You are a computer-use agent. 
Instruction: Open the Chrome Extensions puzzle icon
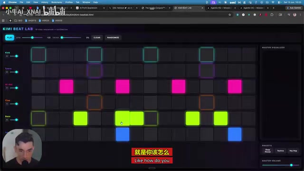pos(272,15)
